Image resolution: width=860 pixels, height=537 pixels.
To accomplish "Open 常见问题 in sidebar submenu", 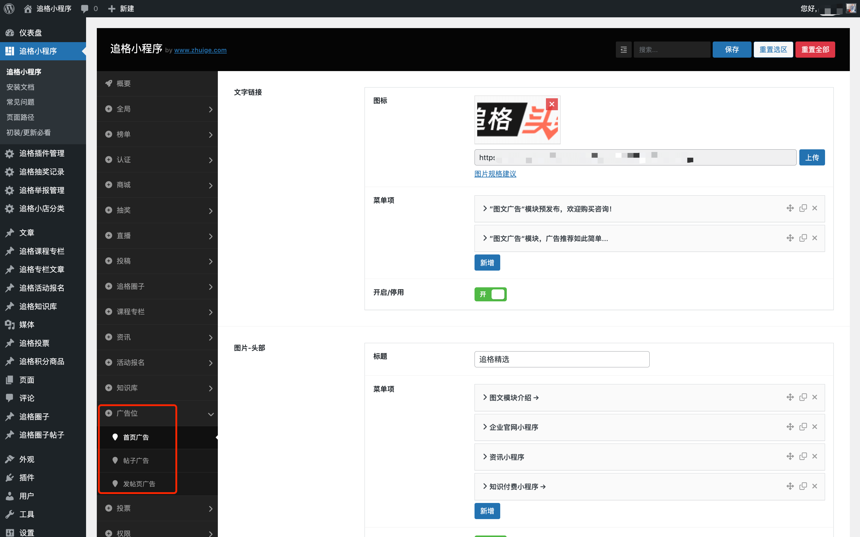I will tap(20, 102).
